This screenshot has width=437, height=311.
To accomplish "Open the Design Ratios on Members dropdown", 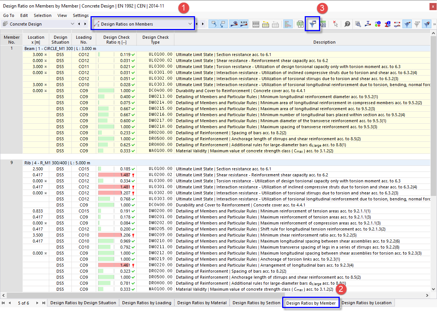I will point(143,24).
